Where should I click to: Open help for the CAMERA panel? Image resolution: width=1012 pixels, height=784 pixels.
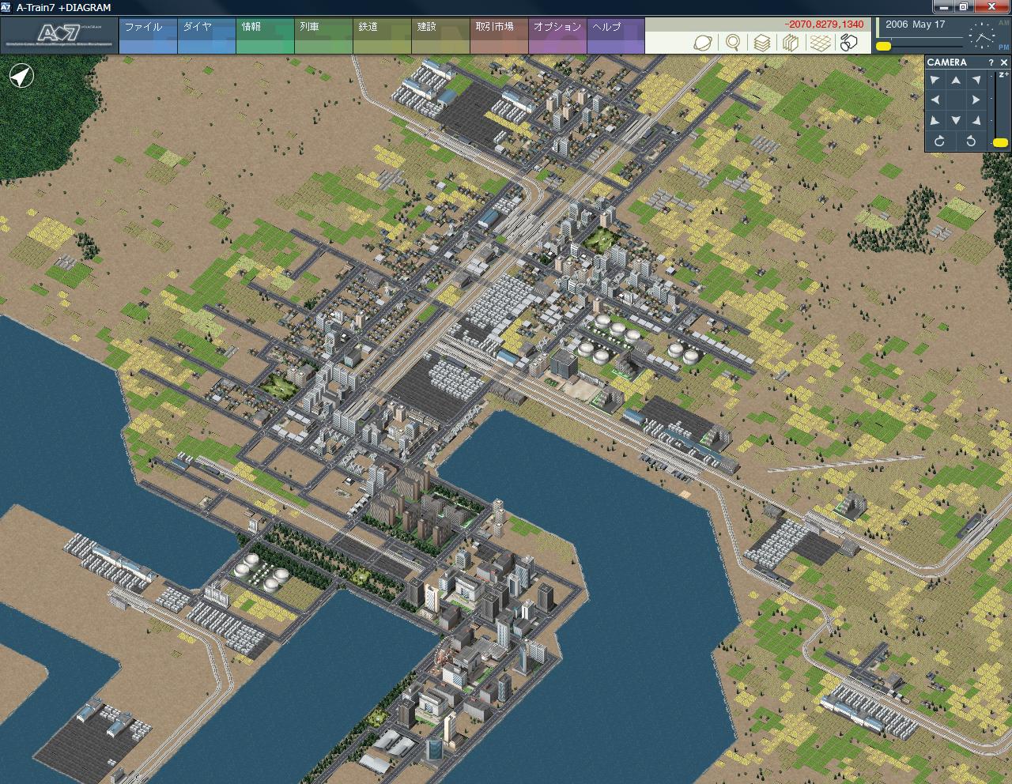click(x=991, y=62)
